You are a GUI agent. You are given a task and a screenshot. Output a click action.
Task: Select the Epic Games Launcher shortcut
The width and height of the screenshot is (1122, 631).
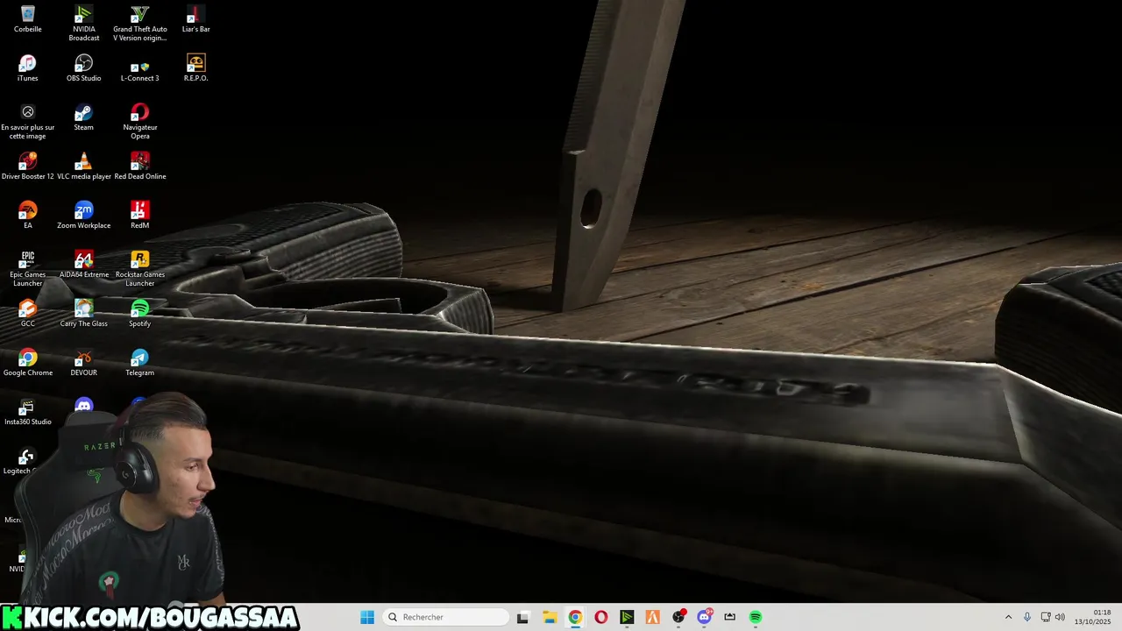click(x=28, y=268)
